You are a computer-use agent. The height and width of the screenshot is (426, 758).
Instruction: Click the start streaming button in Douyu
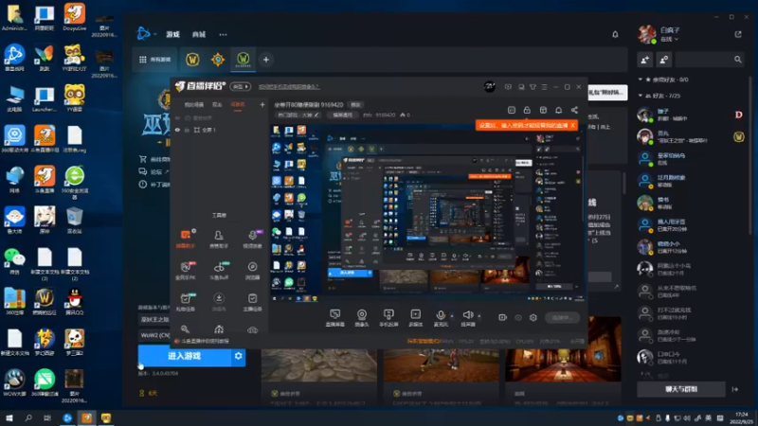[562, 317]
